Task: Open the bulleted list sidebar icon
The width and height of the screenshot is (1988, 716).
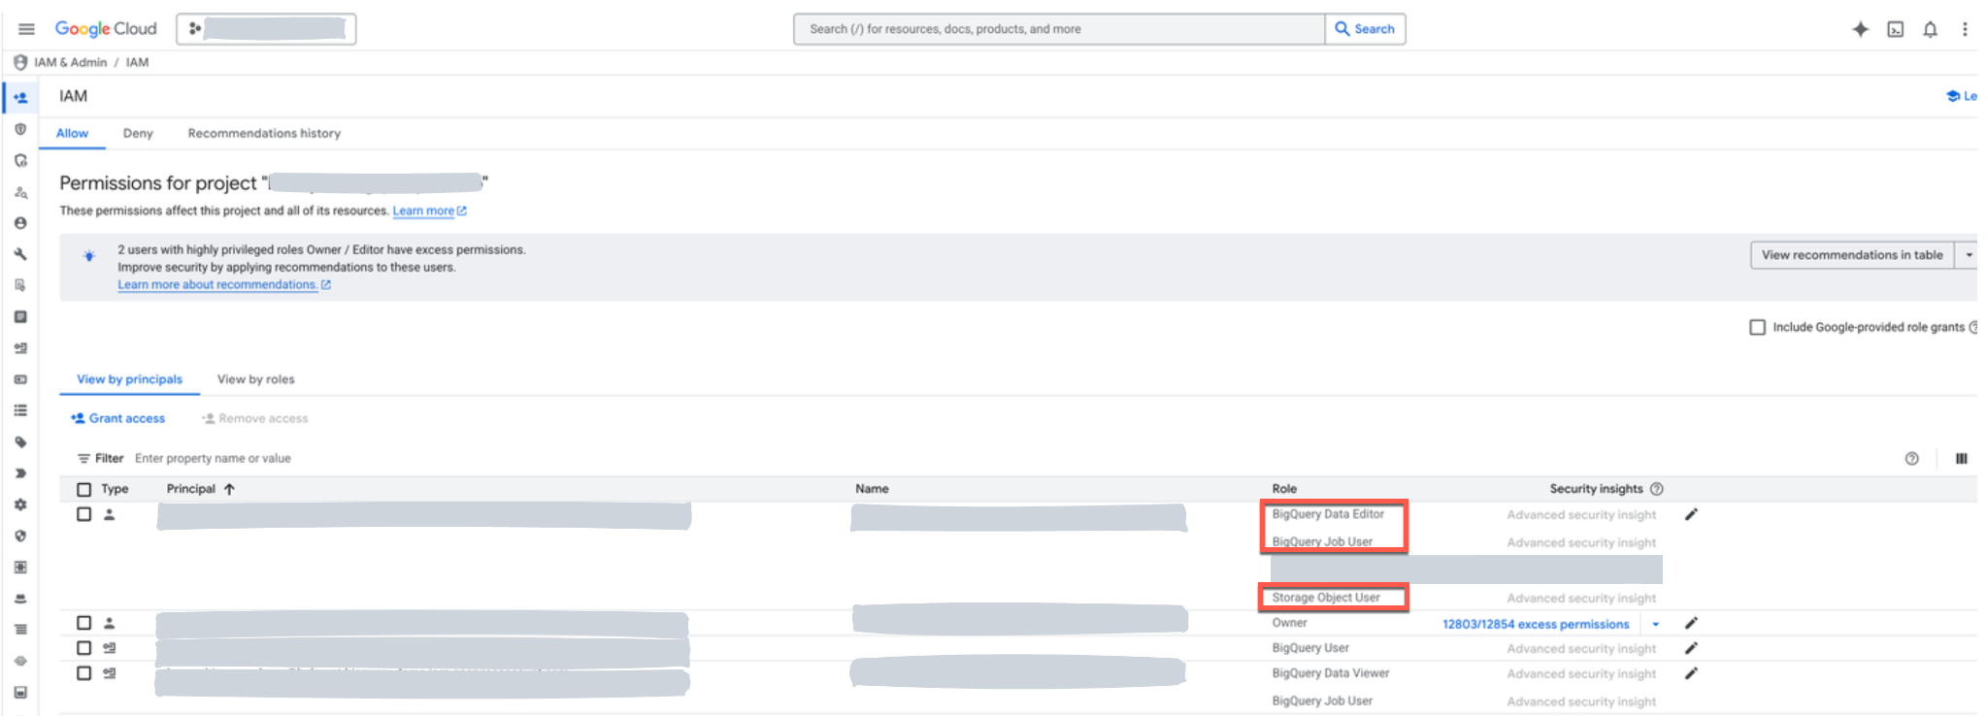Action: 20,410
